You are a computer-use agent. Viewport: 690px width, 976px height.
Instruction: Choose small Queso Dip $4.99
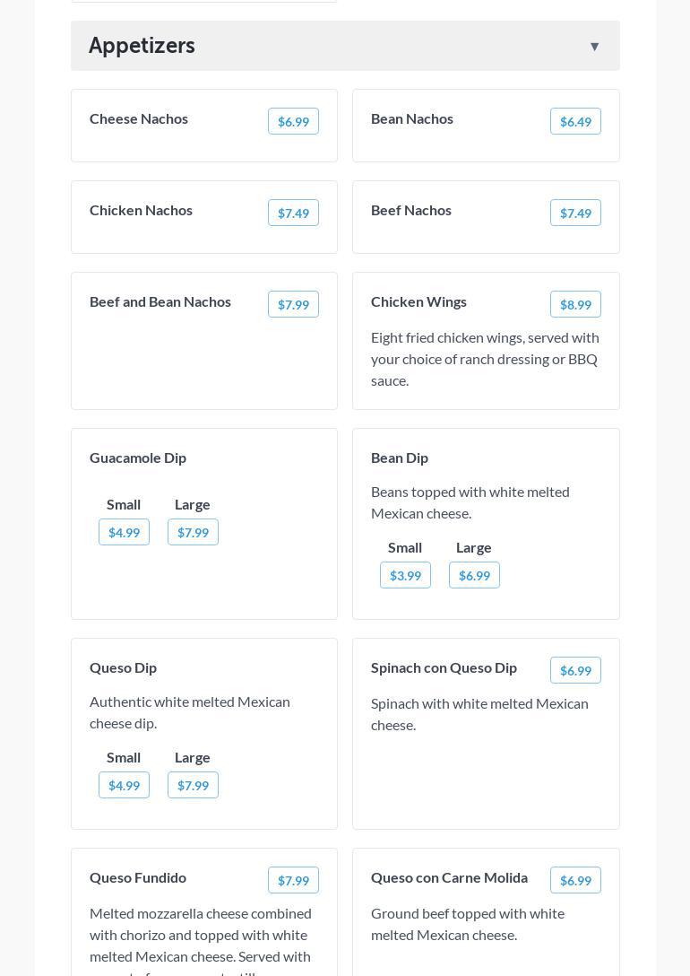coord(124,786)
